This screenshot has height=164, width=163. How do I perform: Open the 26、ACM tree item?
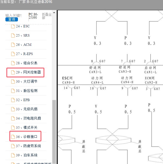pos(24,45)
